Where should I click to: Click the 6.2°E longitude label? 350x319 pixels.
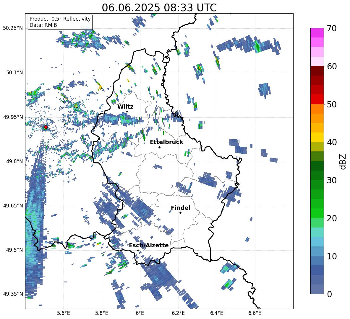click(x=178, y=313)
